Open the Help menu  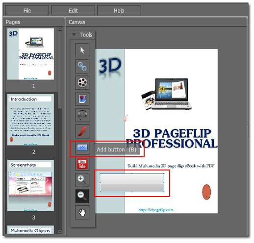tap(119, 11)
